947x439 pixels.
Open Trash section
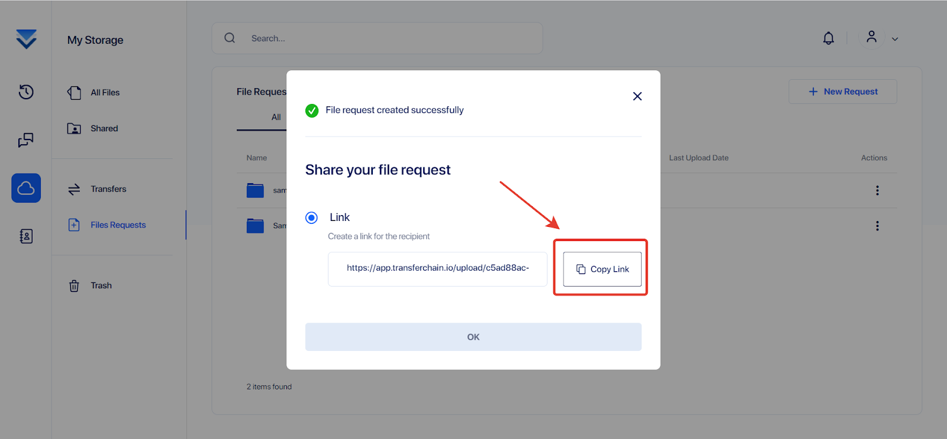101,286
